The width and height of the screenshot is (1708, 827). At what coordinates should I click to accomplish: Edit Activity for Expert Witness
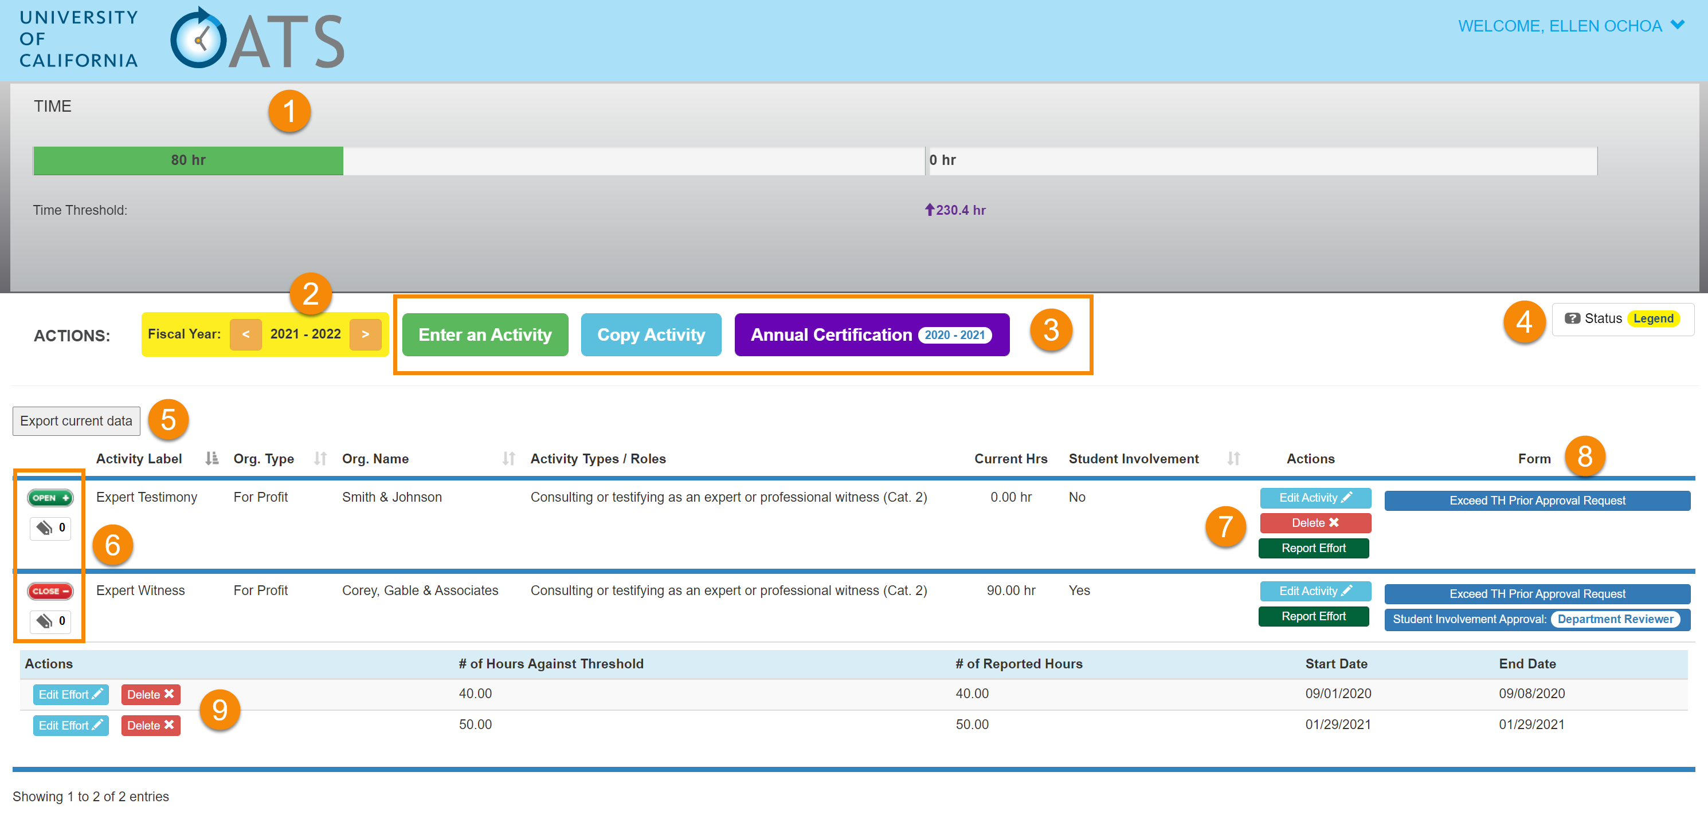coord(1315,591)
